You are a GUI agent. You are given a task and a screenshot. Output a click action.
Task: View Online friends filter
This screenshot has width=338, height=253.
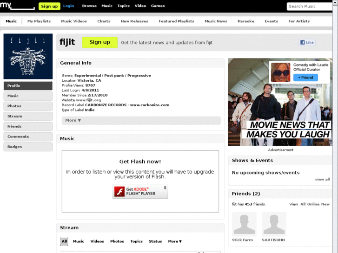click(313, 204)
